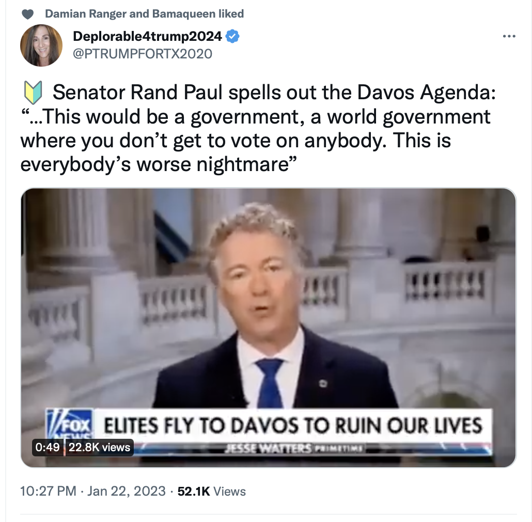Click the green-yellow beginner emoji

(x=33, y=93)
